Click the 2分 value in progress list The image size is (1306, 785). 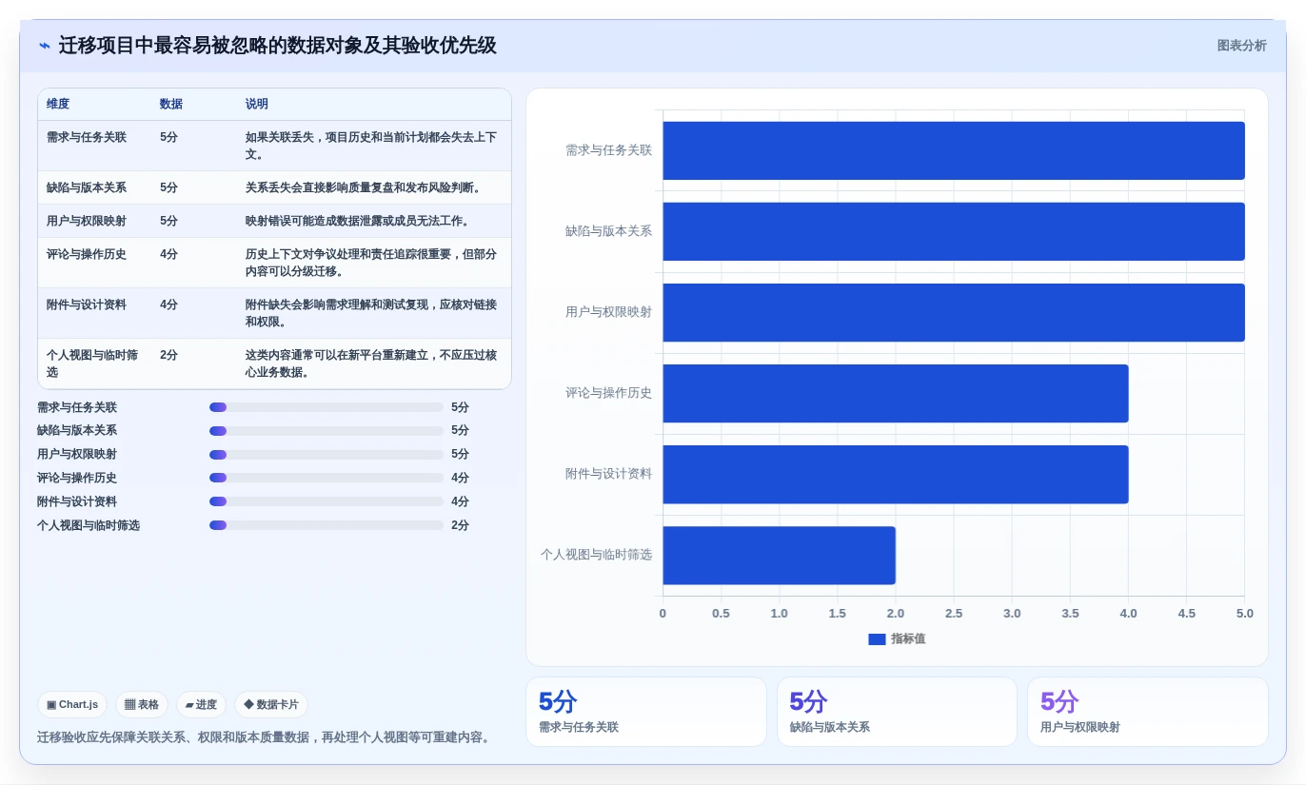[460, 526]
